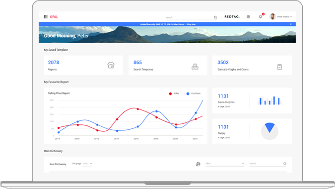Open the apps grid menu icon
Screen dimensions: 335x189
pyautogui.click(x=46, y=17)
